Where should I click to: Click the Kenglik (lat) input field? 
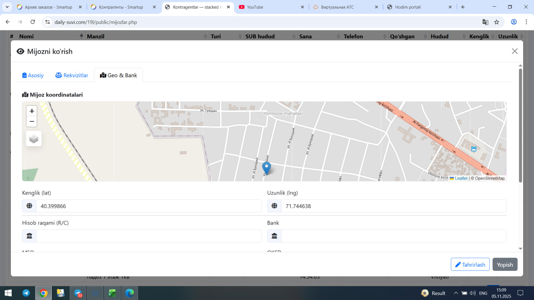point(149,206)
